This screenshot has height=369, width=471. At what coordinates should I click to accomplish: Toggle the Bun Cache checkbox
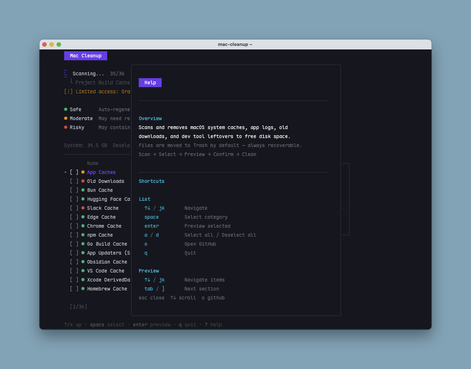coord(74,190)
